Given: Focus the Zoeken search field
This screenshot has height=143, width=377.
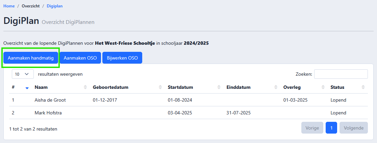Looking at the screenshot, I should (341, 74).
